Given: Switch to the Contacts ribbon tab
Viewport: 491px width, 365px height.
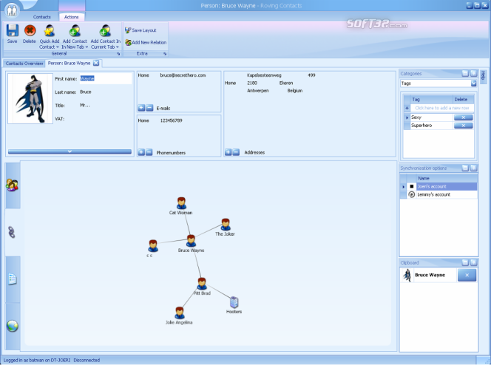Looking at the screenshot, I should click(41, 17).
